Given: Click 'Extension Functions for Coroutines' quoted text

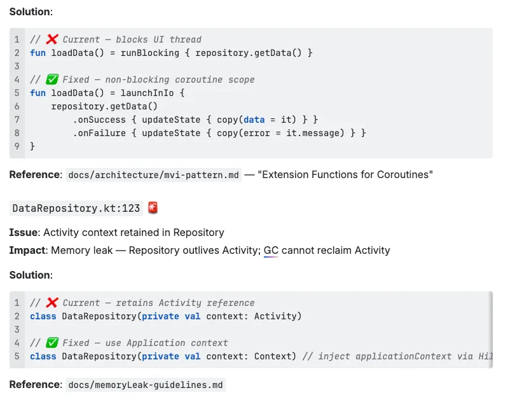Looking at the screenshot, I should click(x=345, y=174).
